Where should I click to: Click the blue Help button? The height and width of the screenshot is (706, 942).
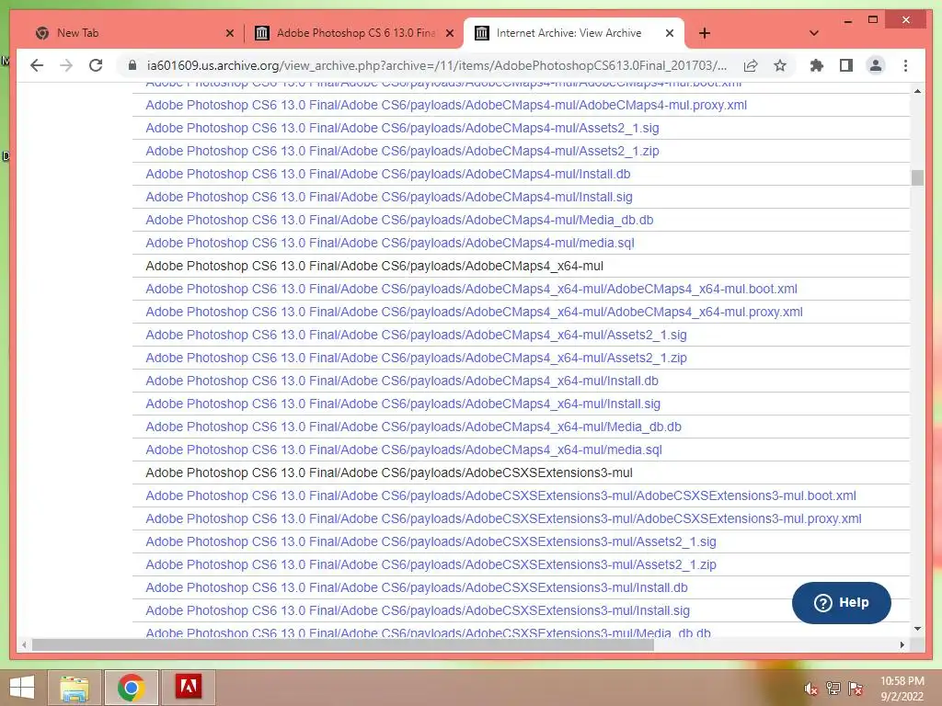tap(841, 603)
